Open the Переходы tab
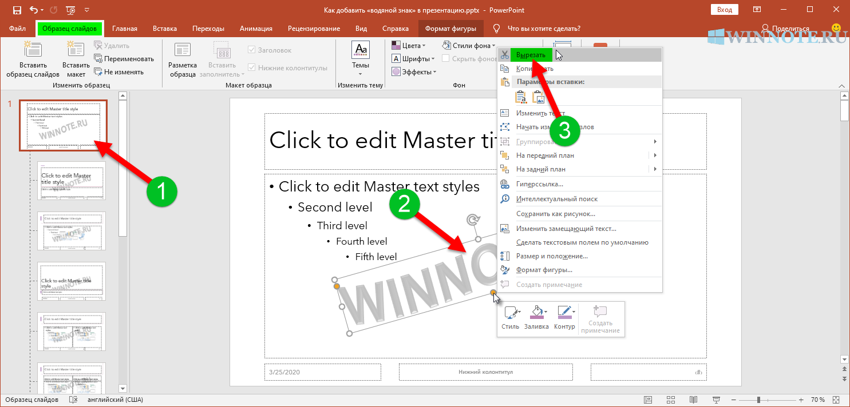The width and height of the screenshot is (850, 407). pos(208,29)
